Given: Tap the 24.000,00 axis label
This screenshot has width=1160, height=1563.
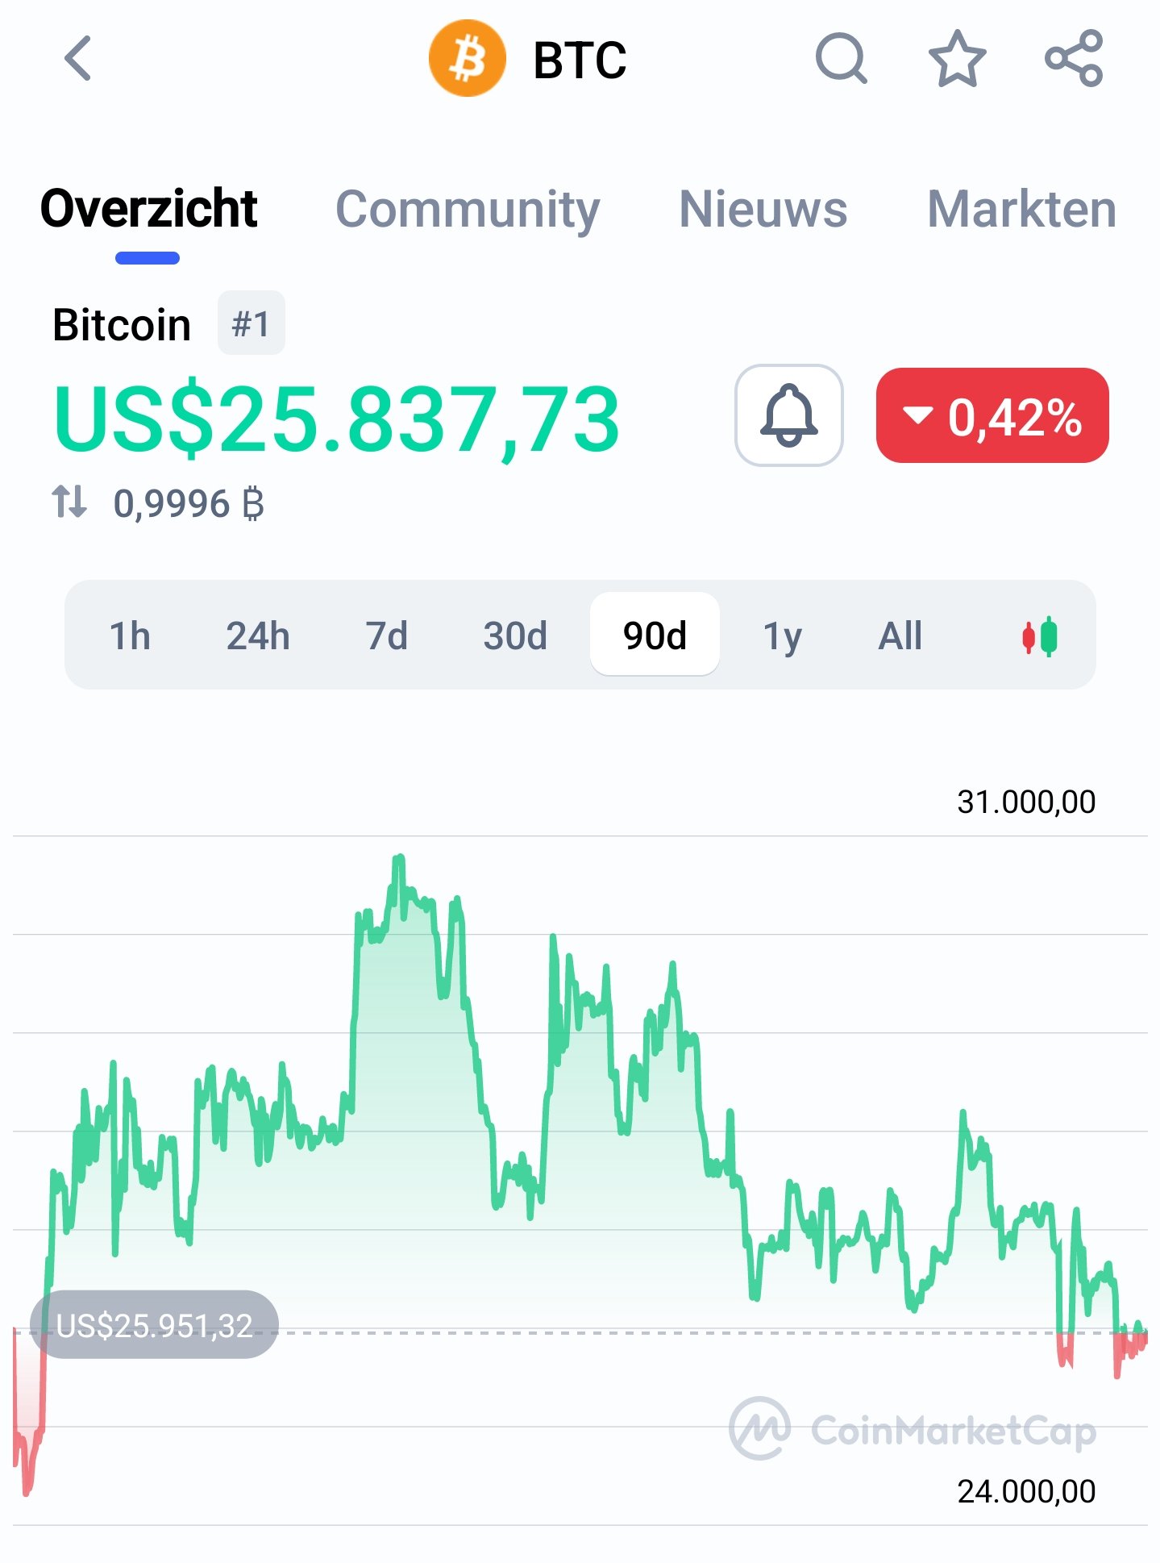Looking at the screenshot, I should pos(1026,1491).
